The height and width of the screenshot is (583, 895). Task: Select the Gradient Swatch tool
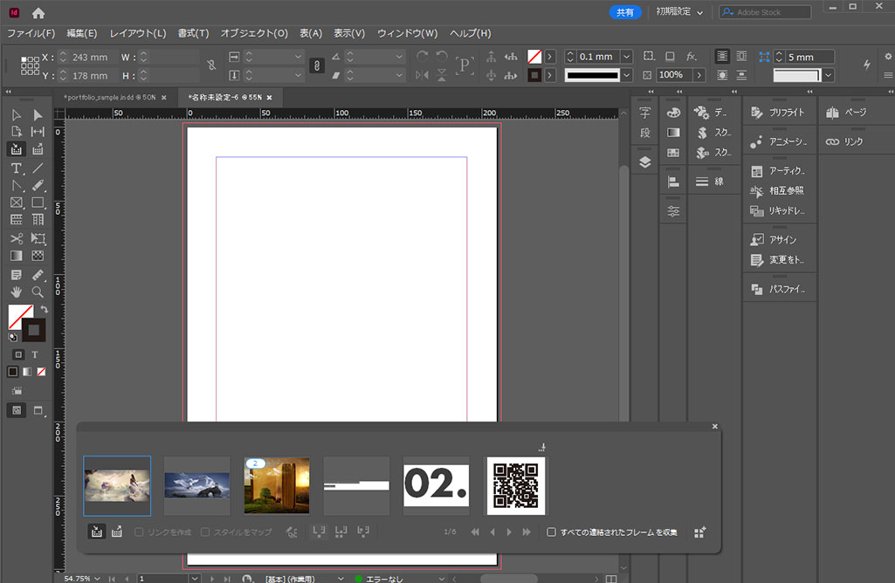[x=16, y=256]
